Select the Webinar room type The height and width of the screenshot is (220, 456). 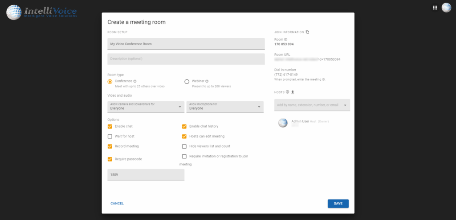coord(187,82)
